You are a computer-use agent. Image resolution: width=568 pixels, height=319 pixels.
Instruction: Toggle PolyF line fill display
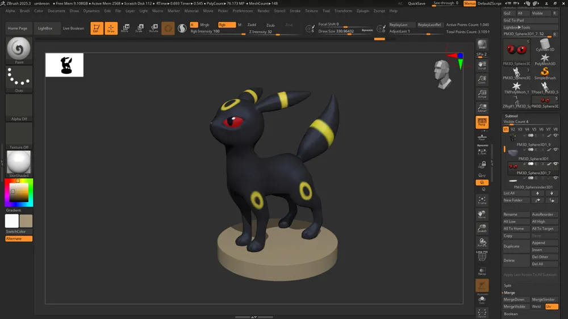[482, 257]
